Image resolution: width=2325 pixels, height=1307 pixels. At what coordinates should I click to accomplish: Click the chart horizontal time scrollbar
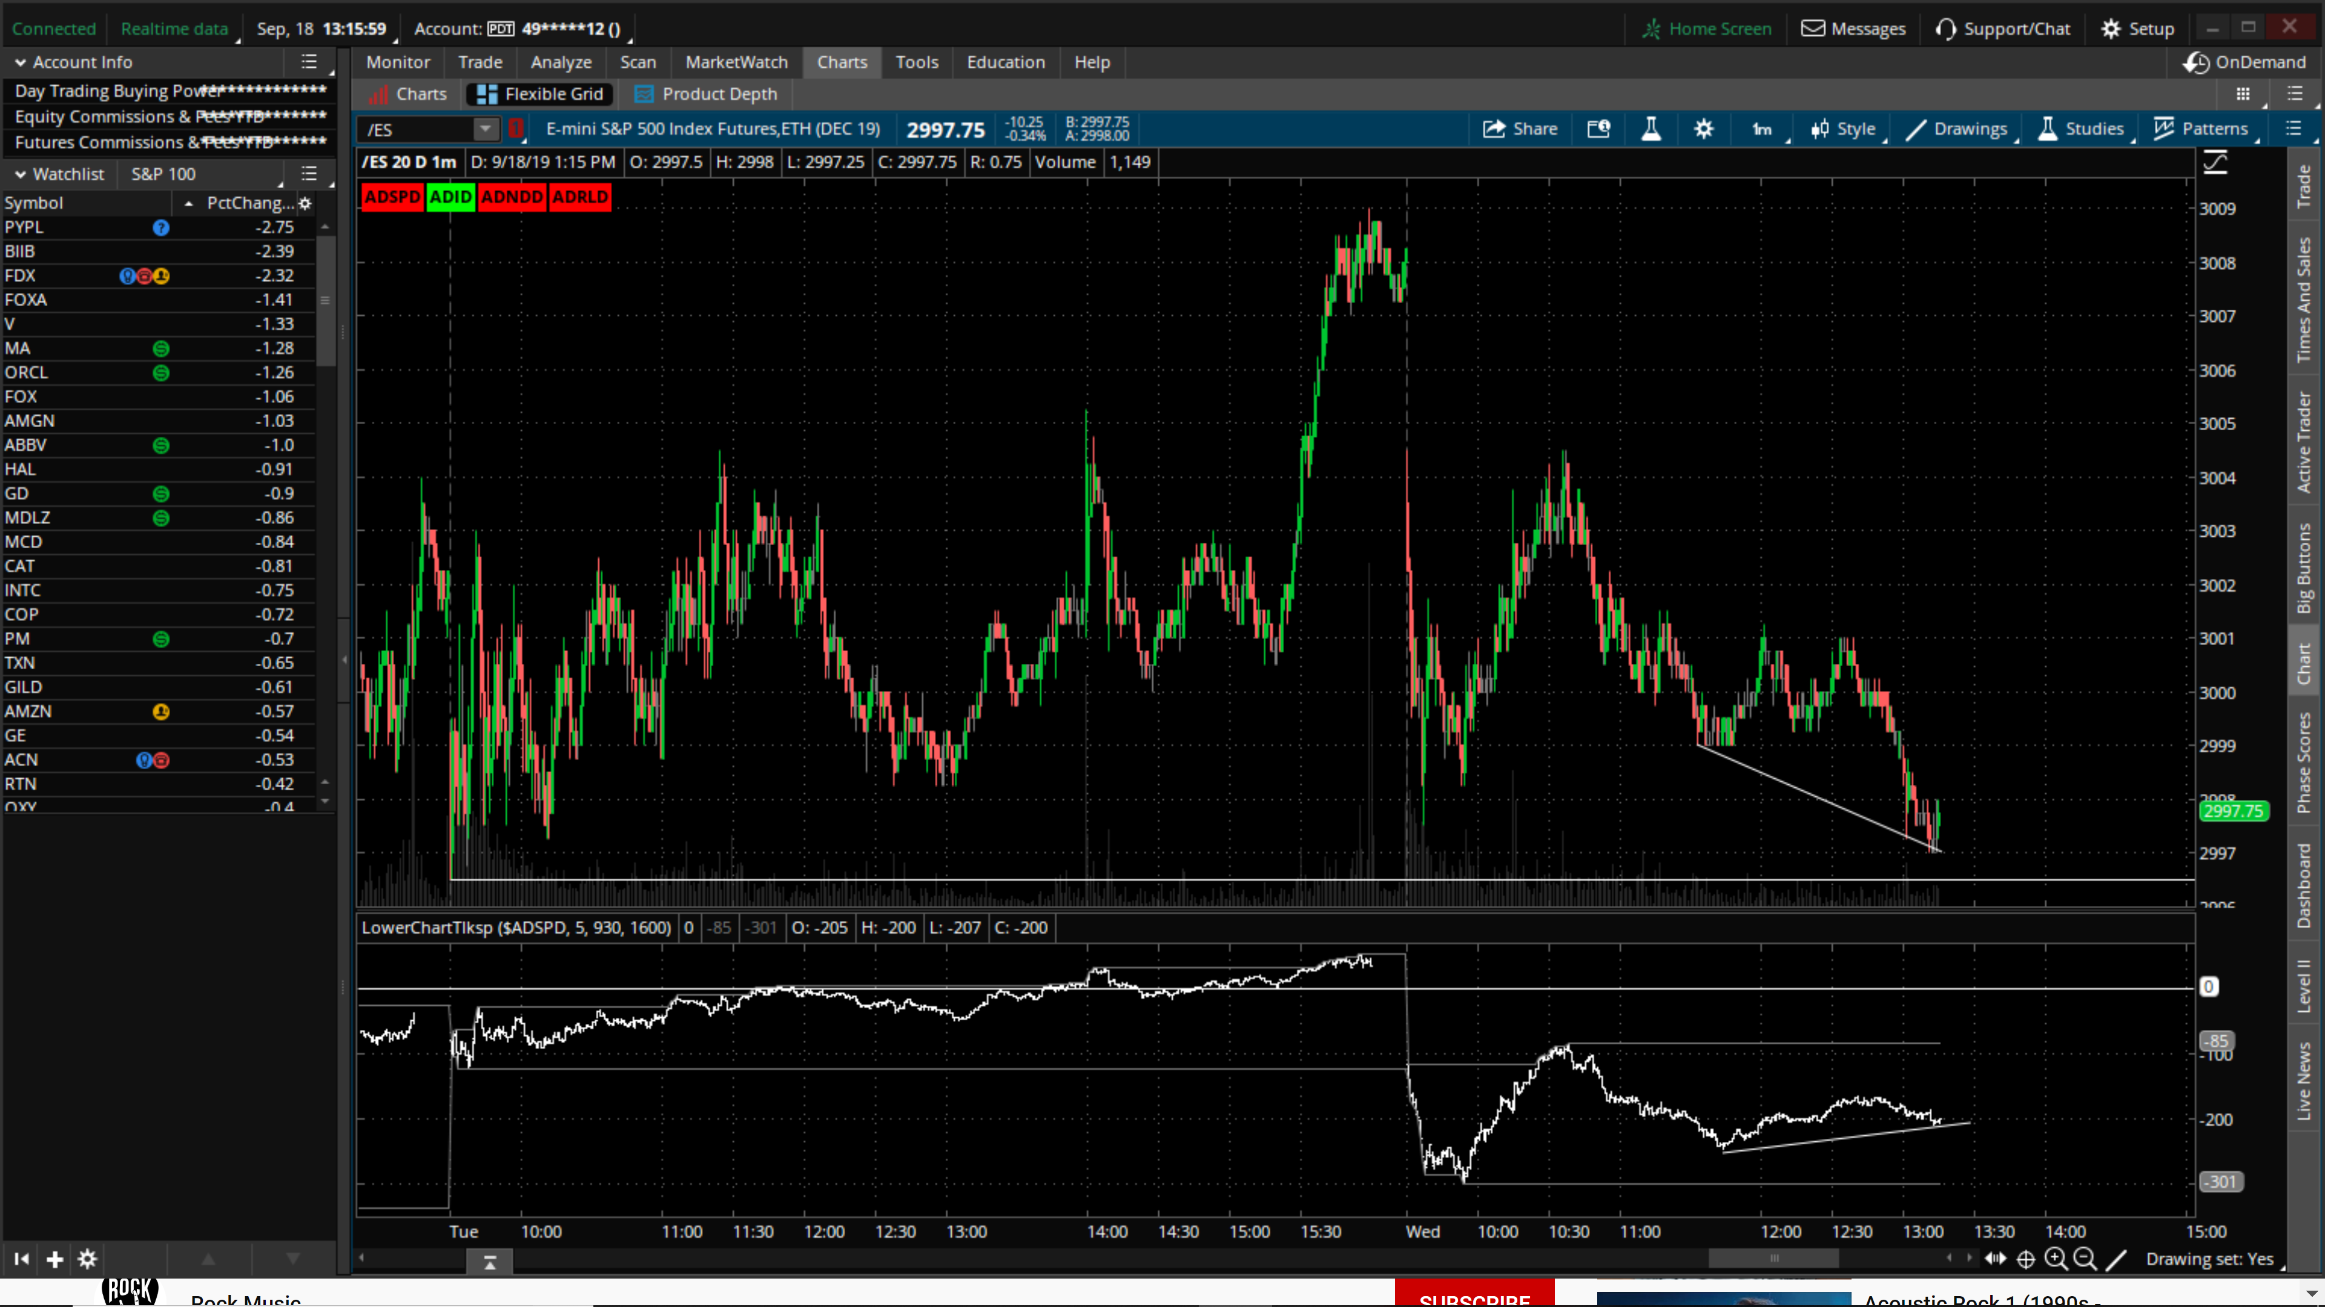click(x=1773, y=1259)
